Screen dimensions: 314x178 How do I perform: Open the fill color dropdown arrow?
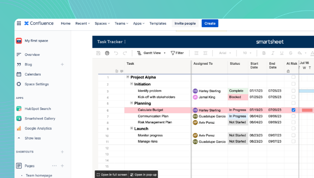(x=306, y=53)
